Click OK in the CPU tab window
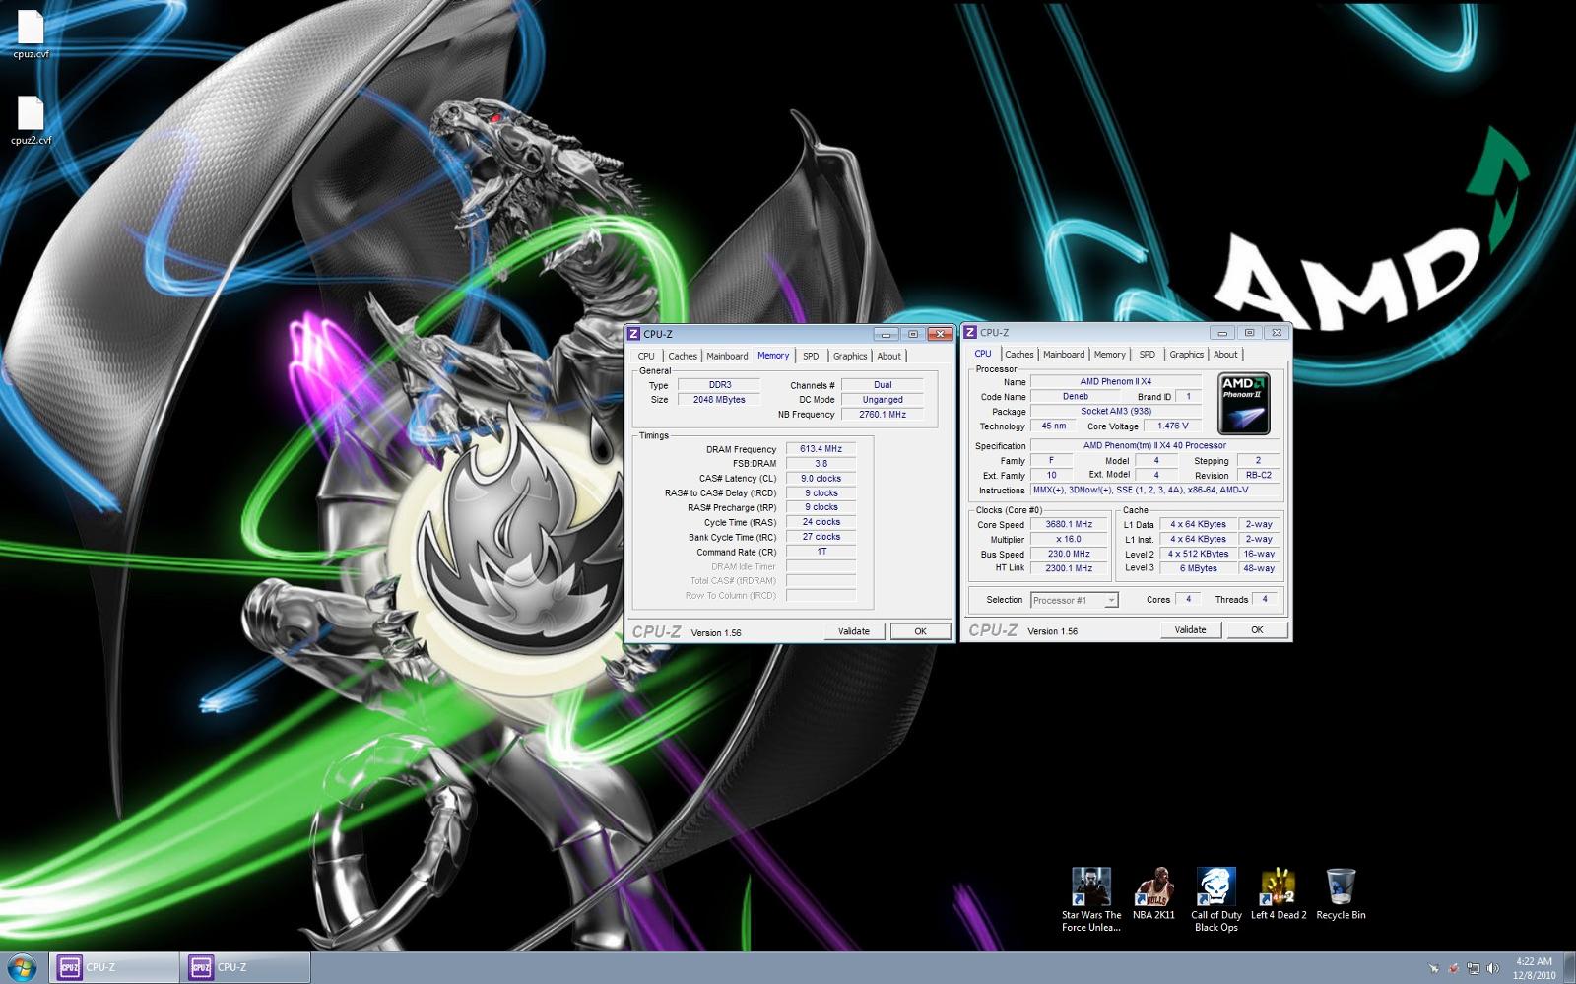This screenshot has height=984, width=1576. click(1257, 629)
